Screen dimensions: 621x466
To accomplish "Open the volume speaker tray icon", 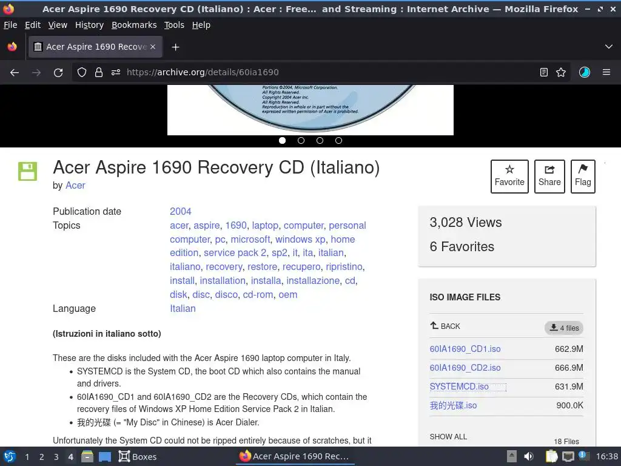I will point(529,456).
